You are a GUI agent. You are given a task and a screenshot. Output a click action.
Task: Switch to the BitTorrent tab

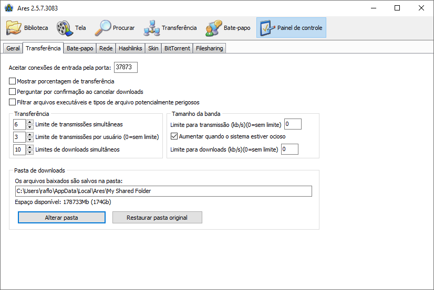[177, 48]
